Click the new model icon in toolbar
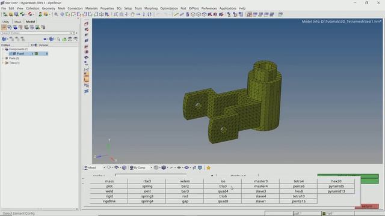Viewport: 385px width, 216px height. (x=5, y=14)
